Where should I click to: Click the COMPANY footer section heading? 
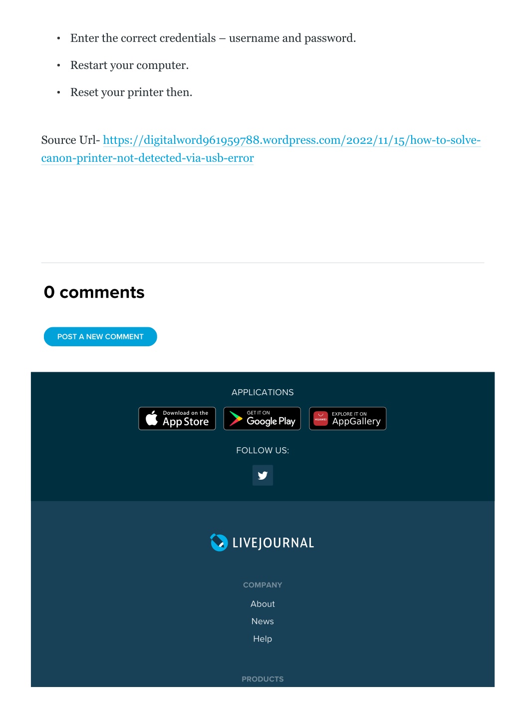(x=262, y=585)
